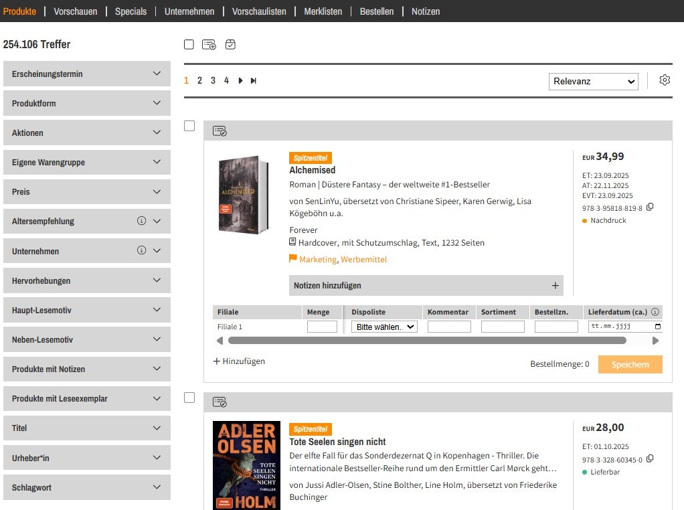The width and height of the screenshot is (684, 510).
Task: Click the calendar check icon in toolbar
Action: 230,45
